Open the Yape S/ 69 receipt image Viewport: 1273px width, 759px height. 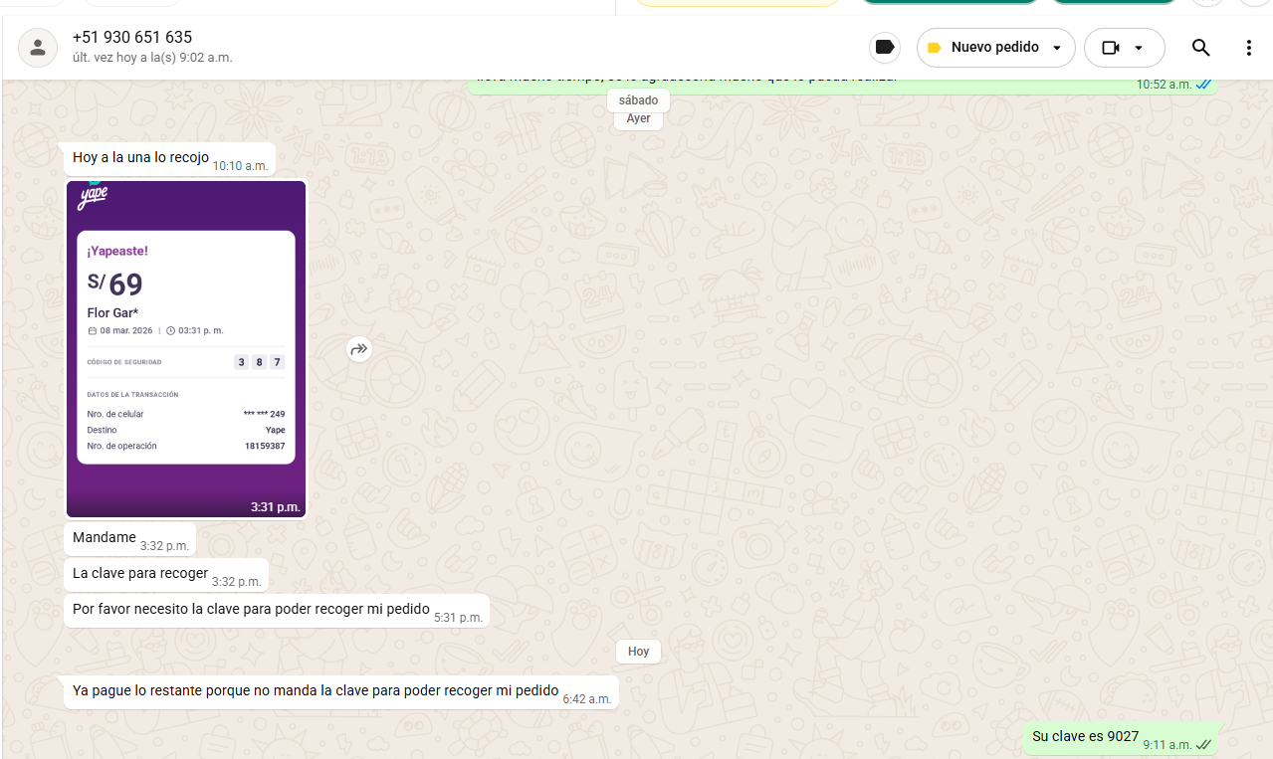pos(186,348)
